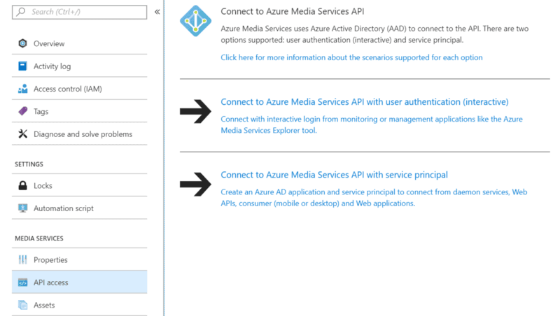The height and width of the screenshot is (316, 560).
Task: Click the Azure Active Directory diamond icon
Action: (195, 21)
